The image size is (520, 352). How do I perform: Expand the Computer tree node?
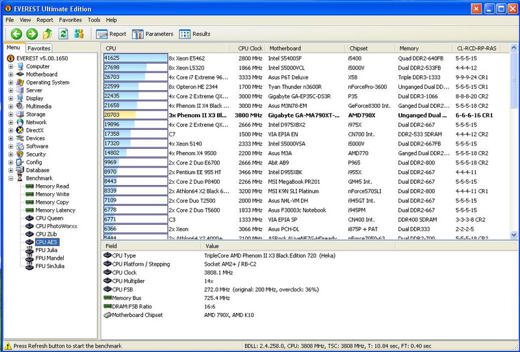click(10, 66)
